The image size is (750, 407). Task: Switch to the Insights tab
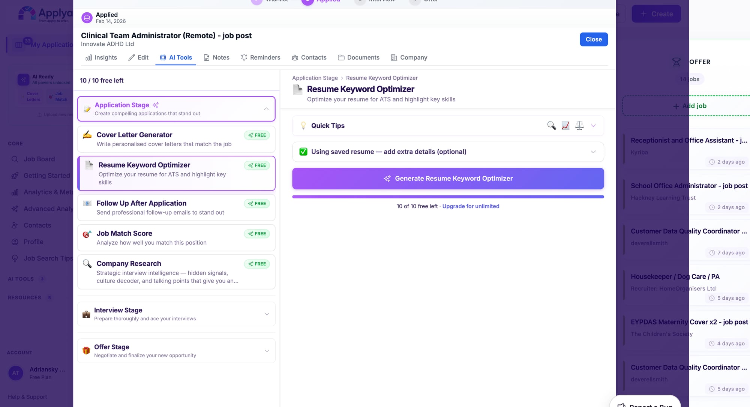coord(100,57)
